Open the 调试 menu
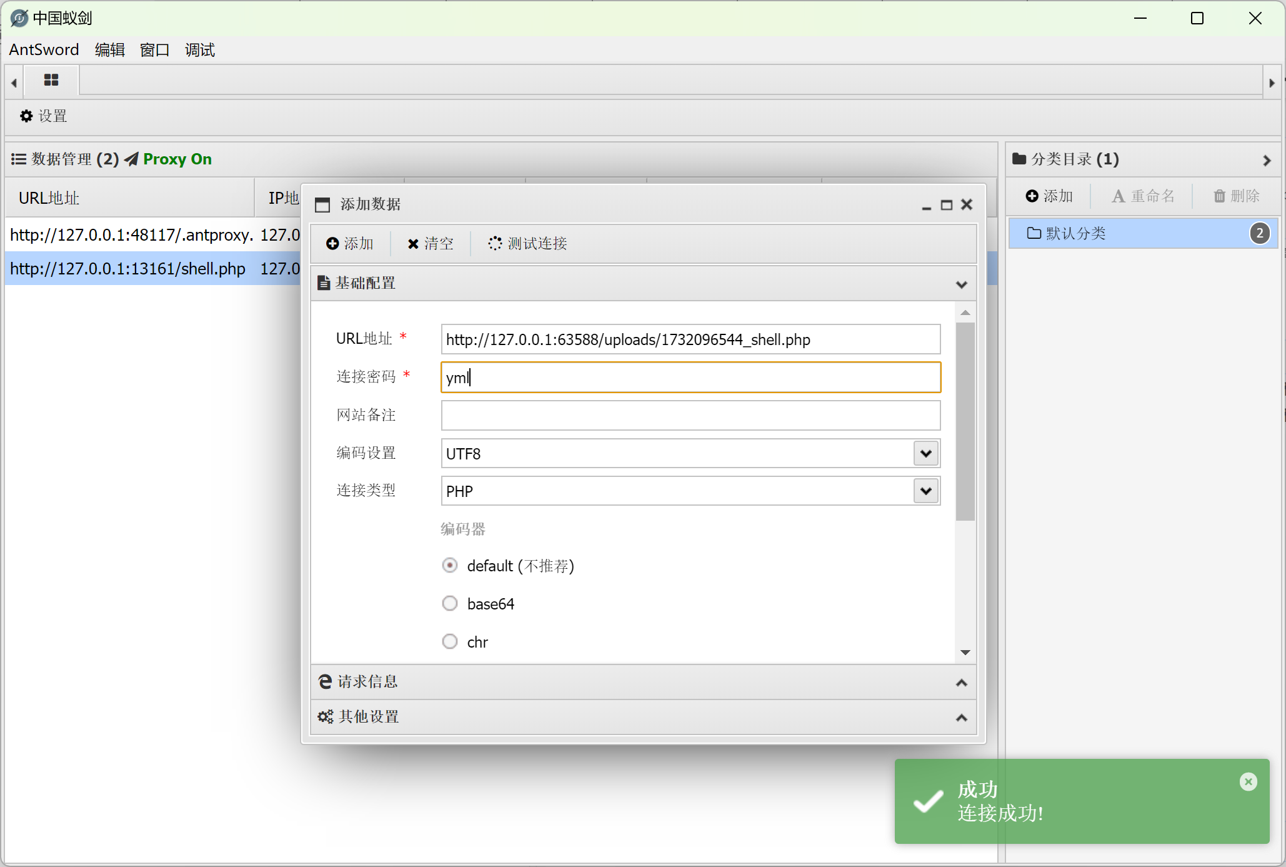 (x=199, y=50)
